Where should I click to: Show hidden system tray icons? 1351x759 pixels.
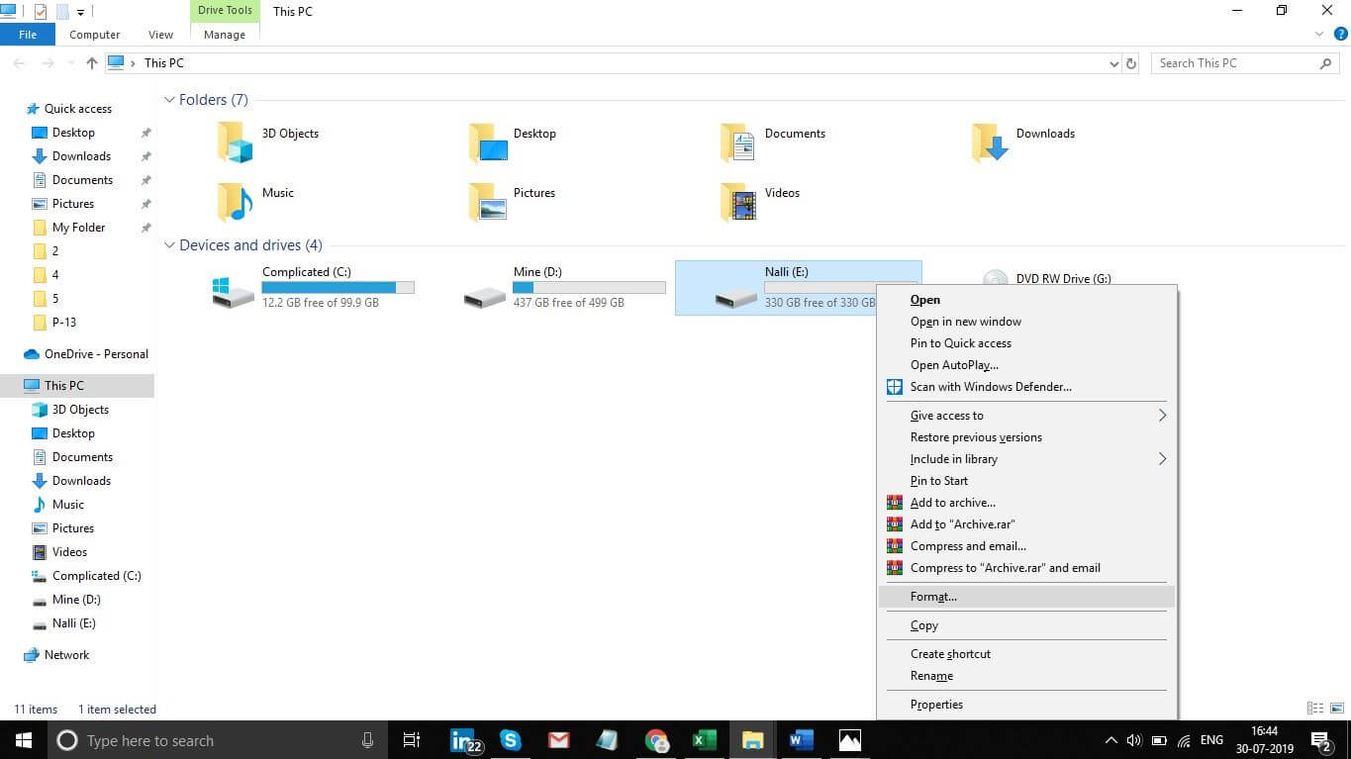[1111, 740]
